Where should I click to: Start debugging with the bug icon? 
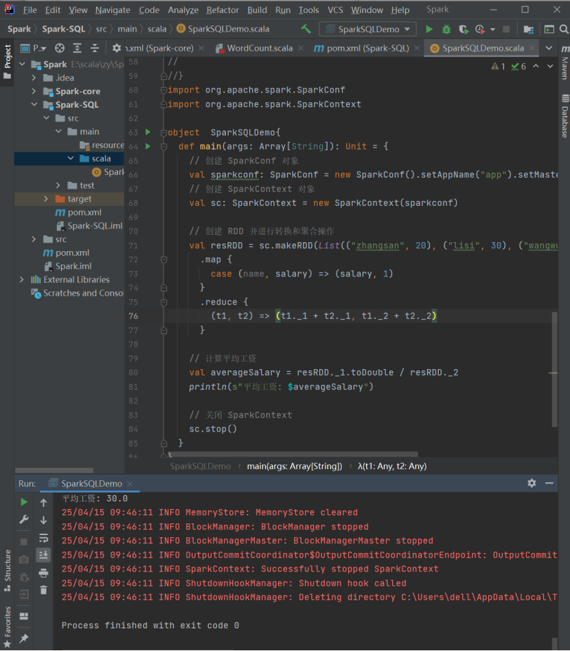446,29
